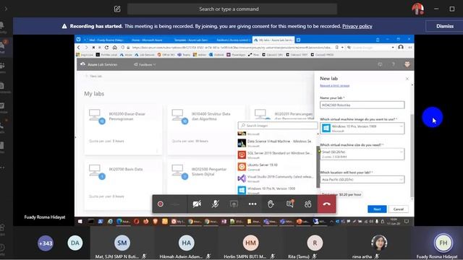Viewport: 463px width, 260px height.
Task: Start a new chat with compose icon
Action: (117, 9)
